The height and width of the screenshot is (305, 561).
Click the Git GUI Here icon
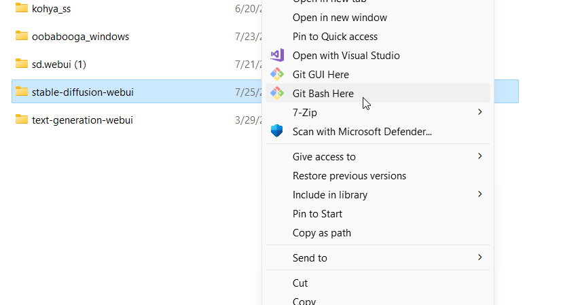click(x=276, y=74)
